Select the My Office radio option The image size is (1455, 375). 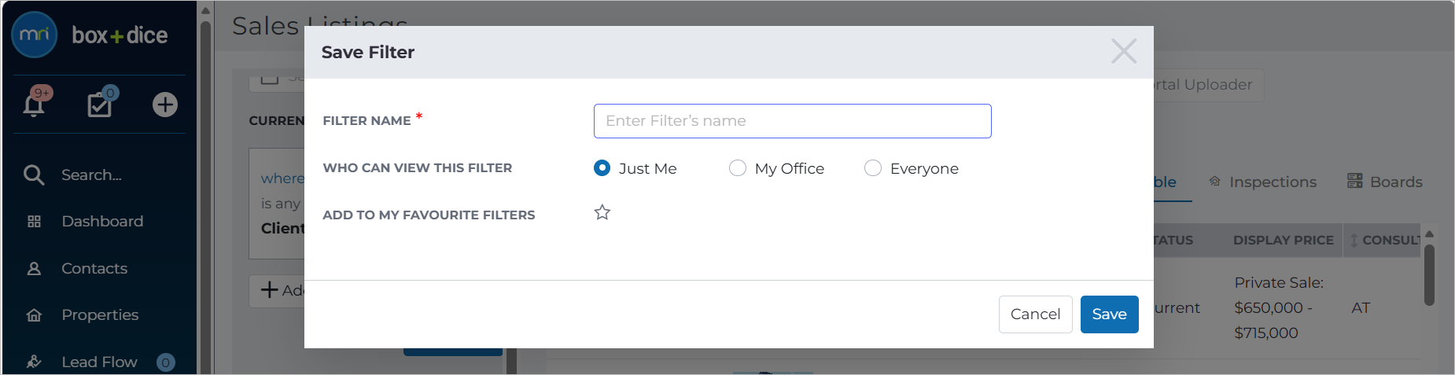[x=738, y=168]
